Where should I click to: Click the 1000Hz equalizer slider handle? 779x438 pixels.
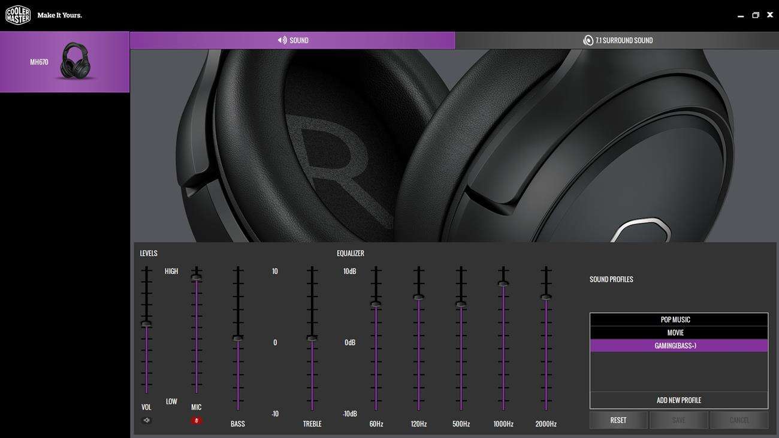[x=503, y=283]
